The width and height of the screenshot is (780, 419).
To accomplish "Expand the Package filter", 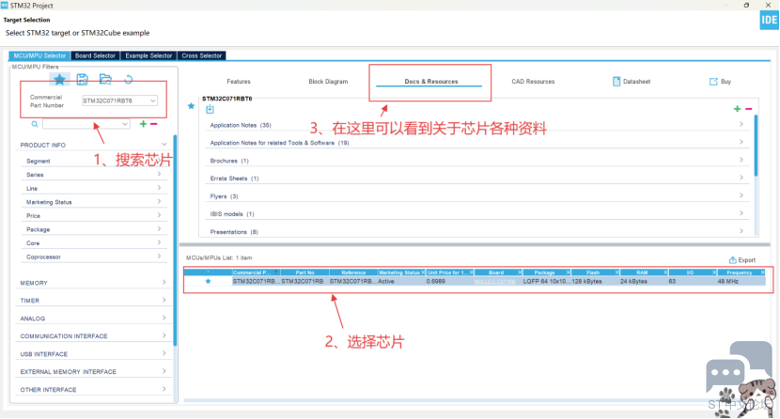I will [x=159, y=229].
